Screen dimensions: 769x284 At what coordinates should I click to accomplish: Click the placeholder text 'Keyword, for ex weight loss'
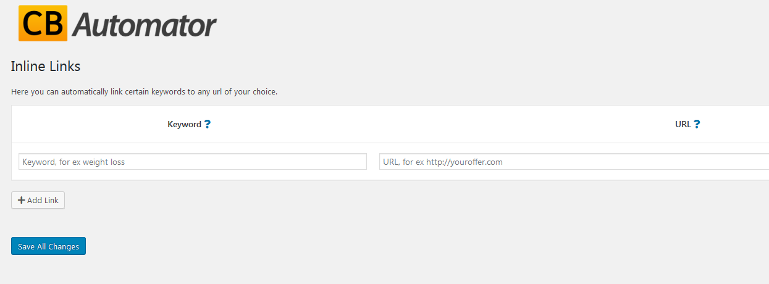point(74,162)
